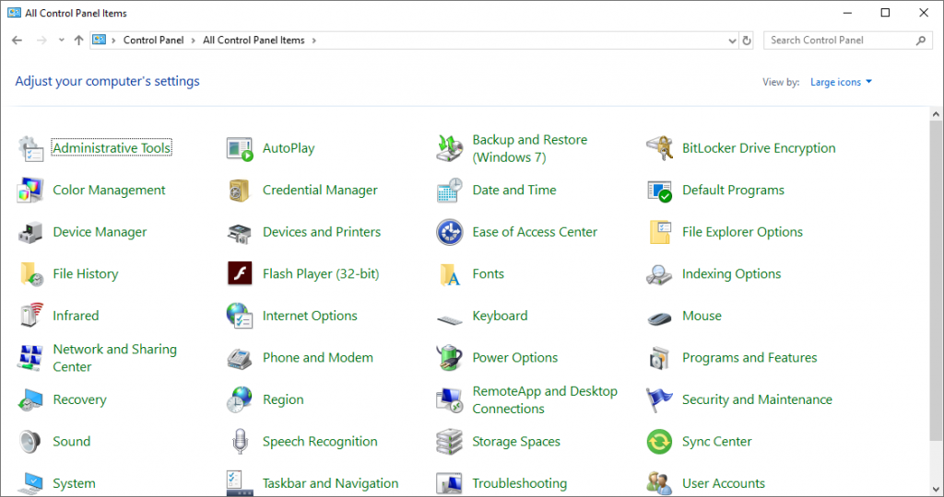Click the Backup and Restore icon

pyautogui.click(x=449, y=148)
